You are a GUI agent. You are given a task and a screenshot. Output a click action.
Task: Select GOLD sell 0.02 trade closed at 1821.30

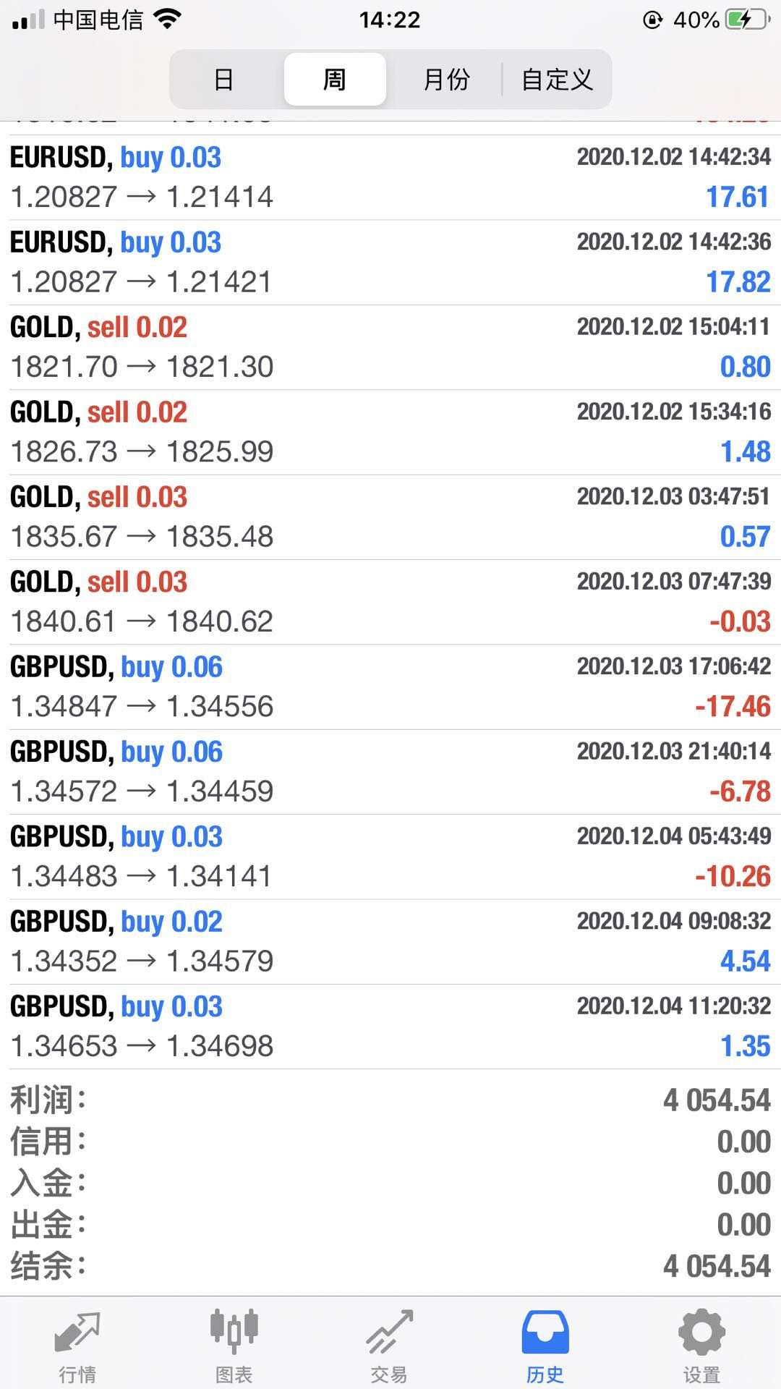390,347
